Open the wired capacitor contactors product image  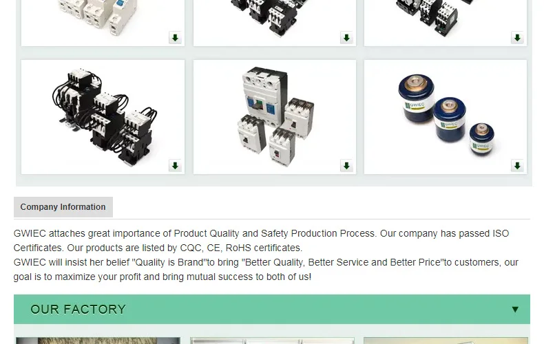tap(103, 117)
